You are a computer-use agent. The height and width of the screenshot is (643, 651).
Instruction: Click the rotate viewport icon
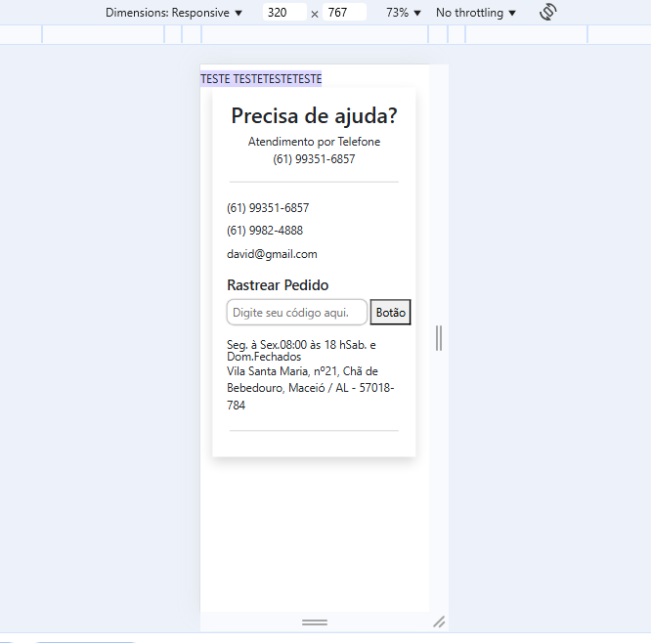coord(548,13)
